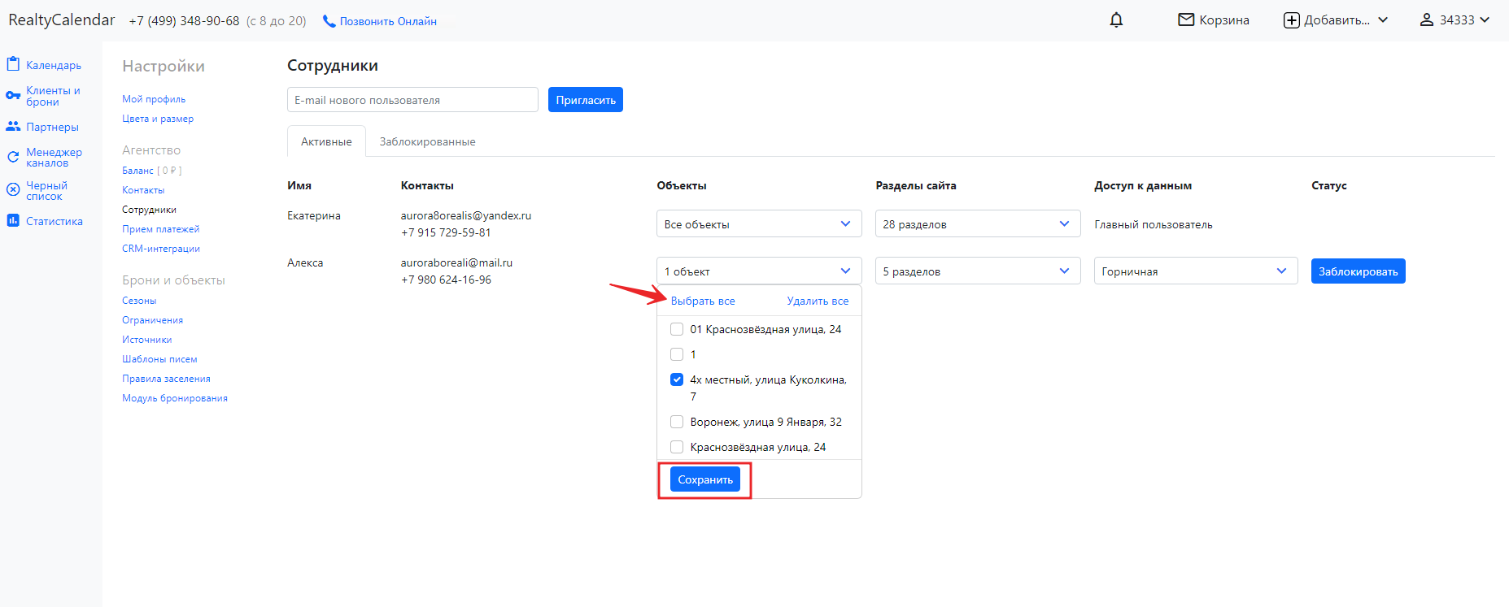Switch to the Заблокированные tab
The height and width of the screenshot is (607, 1509).
point(427,141)
